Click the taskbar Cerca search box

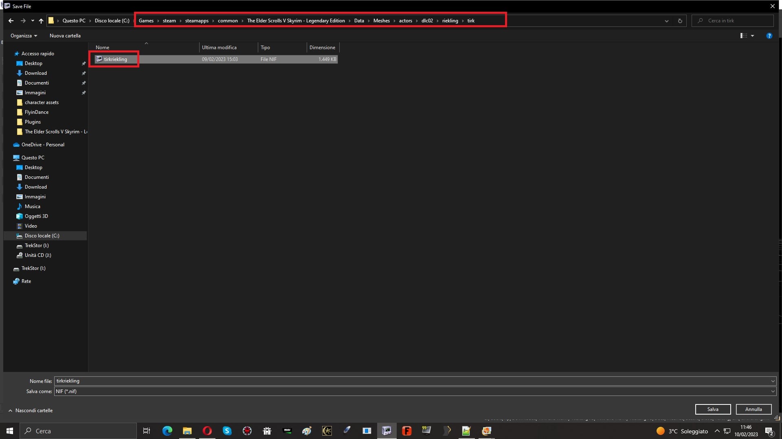(x=78, y=431)
